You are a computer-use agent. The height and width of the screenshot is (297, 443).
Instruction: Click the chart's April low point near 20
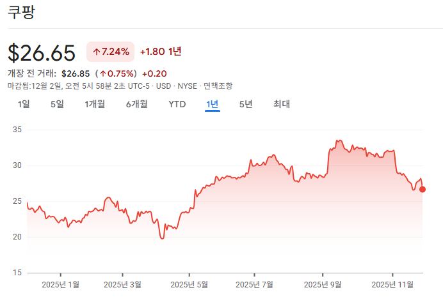(x=162, y=238)
